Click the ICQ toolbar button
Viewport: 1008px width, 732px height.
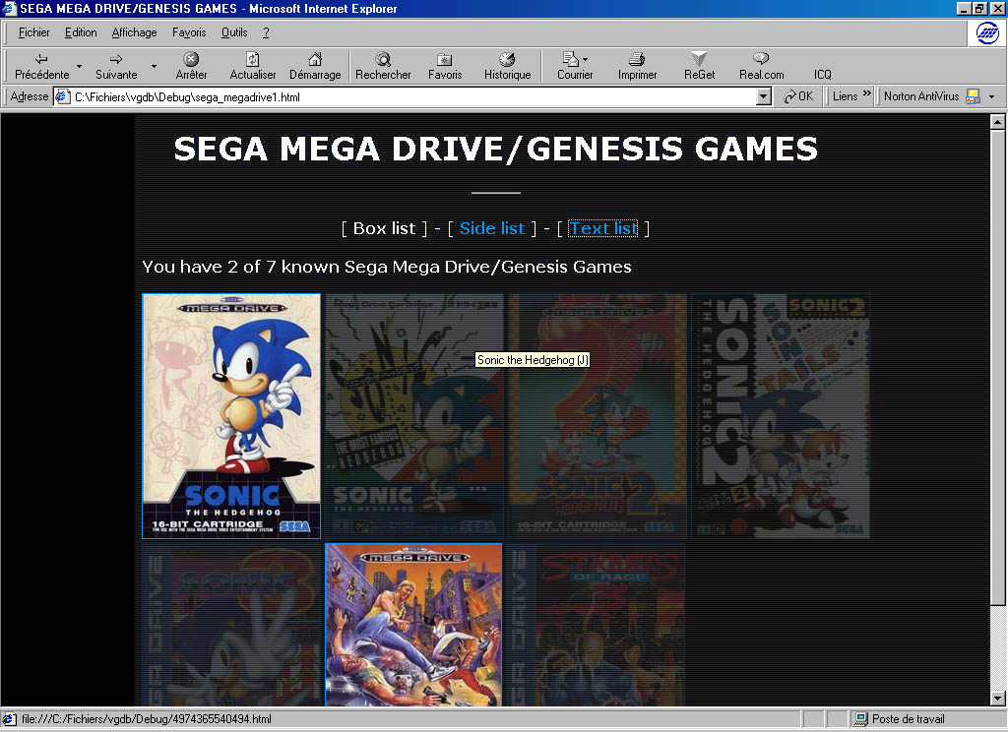[x=822, y=75]
